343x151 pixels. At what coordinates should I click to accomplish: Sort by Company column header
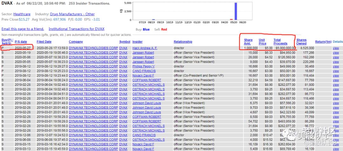(76, 41)
